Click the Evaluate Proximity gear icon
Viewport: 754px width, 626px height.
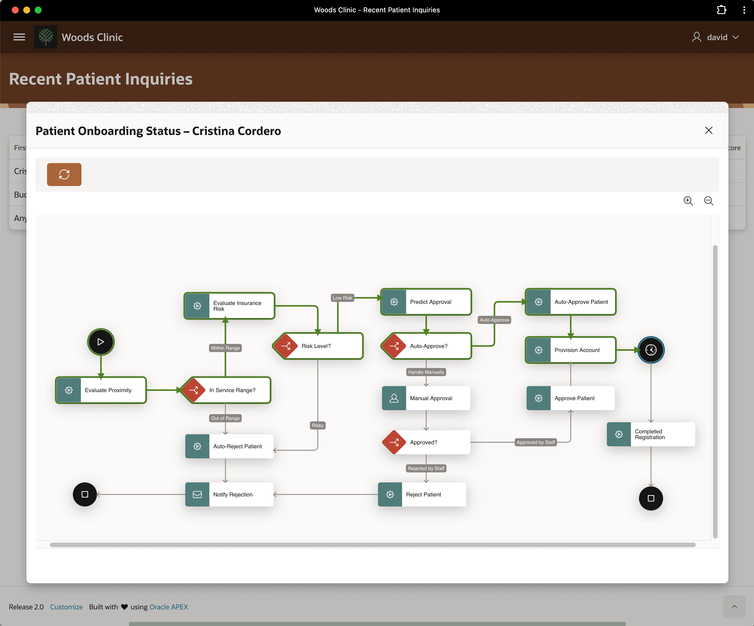click(x=69, y=390)
